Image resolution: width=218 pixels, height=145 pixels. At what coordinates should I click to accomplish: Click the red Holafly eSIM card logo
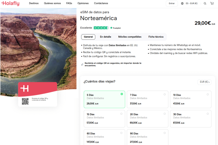point(25,88)
